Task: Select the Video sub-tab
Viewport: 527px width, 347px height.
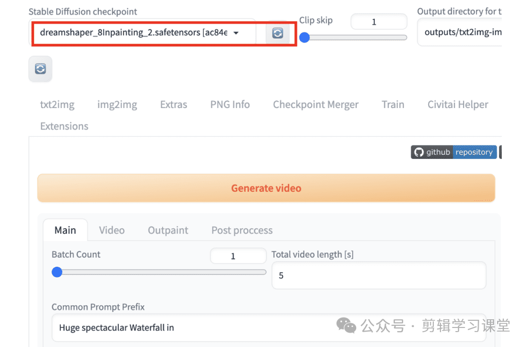Action: 112,230
